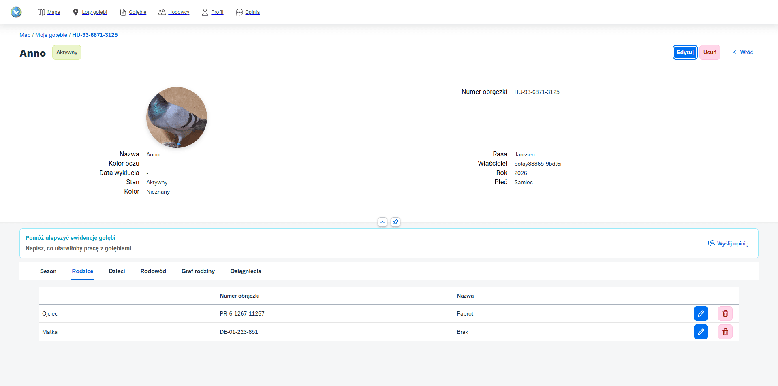Click the location pin icon for Loty gołębi

pyautogui.click(x=75, y=12)
